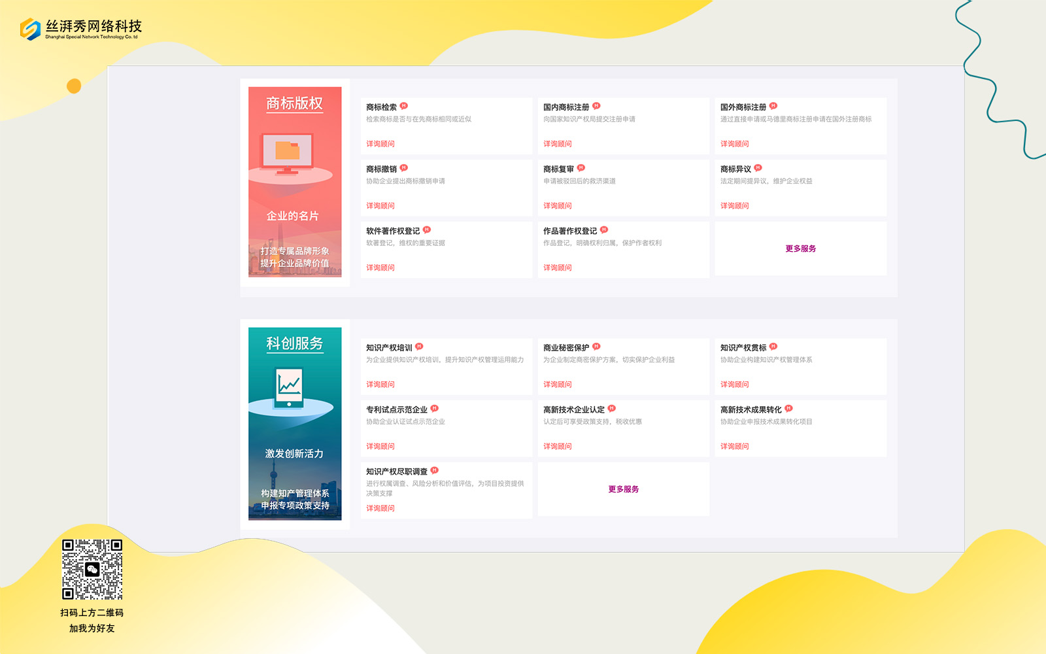Open 更多服务 in the 科创服务 section

coord(623,489)
